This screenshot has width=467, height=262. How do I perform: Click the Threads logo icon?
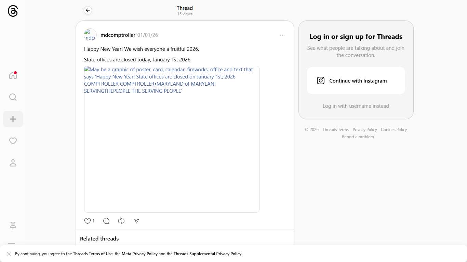[x=13, y=11]
